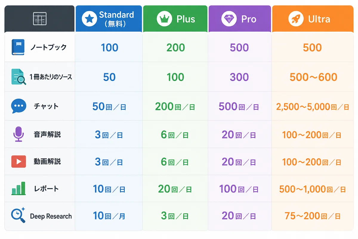Select the Standard (無料) column header
The height and width of the screenshot is (239, 358).
click(x=109, y=19)
